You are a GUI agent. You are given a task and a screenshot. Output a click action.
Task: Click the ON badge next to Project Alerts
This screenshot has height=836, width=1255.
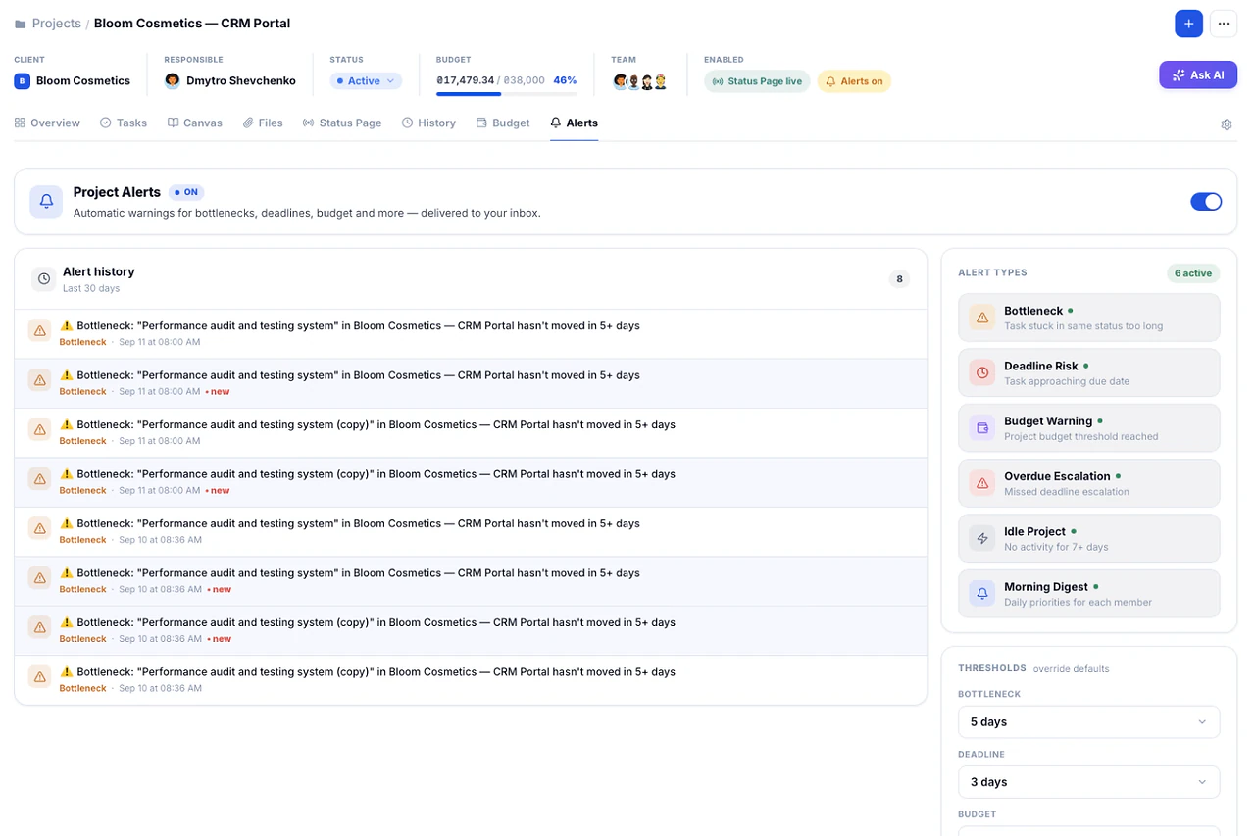click(186, 192)
